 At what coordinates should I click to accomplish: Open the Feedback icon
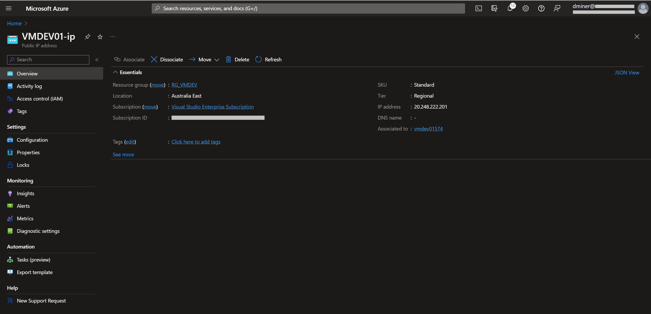click(x=557, y=8)
